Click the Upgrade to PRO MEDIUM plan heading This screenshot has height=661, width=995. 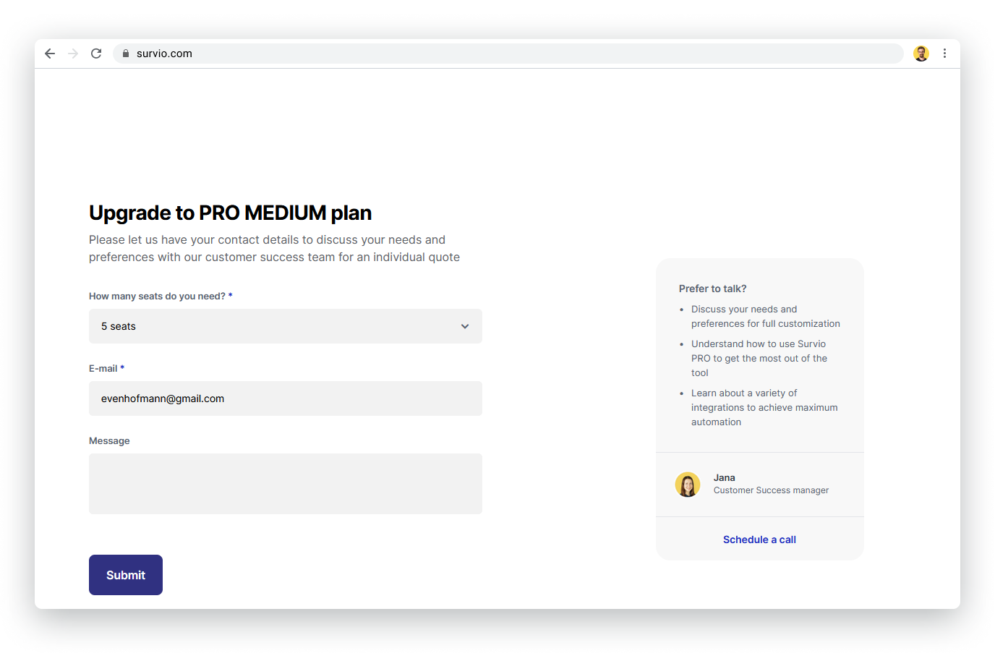tap(230, 213)
